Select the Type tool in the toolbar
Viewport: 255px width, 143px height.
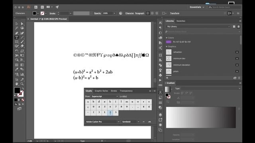pos(17,37)
